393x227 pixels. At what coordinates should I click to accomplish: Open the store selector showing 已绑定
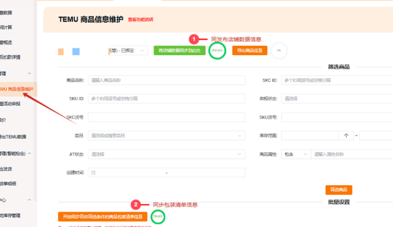click(128, 51)
